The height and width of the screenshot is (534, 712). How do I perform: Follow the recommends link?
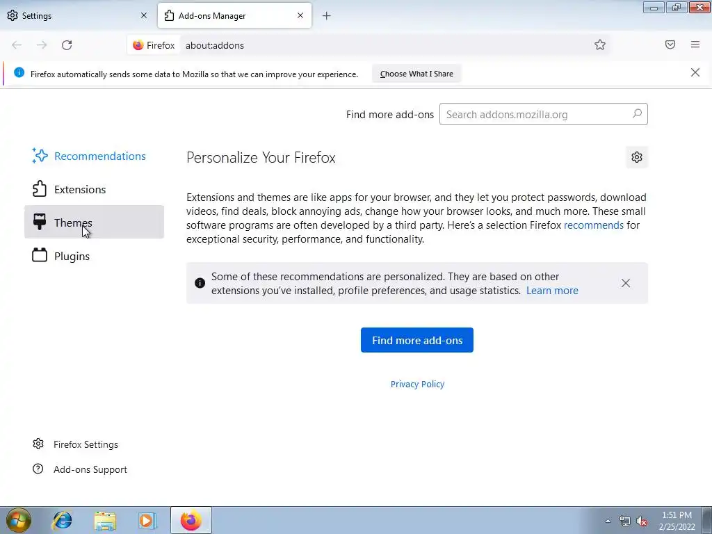pyautogui.click(x=594, y=225)
